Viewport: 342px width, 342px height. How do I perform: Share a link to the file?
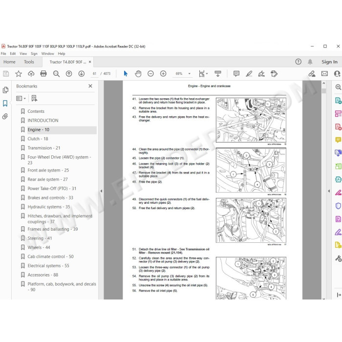(x=312, y=74)
